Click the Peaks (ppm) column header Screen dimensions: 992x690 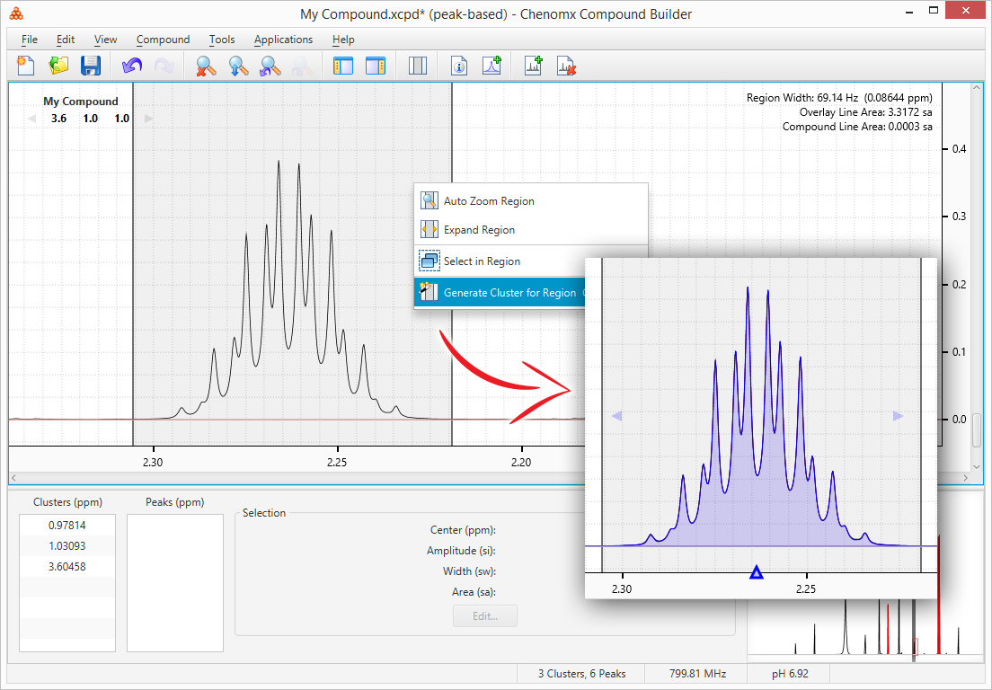[174, 502]
